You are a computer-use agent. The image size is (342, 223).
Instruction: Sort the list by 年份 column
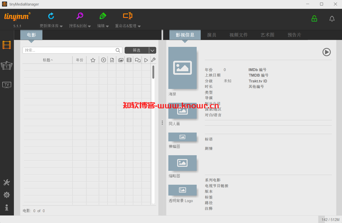pos(79,60)
